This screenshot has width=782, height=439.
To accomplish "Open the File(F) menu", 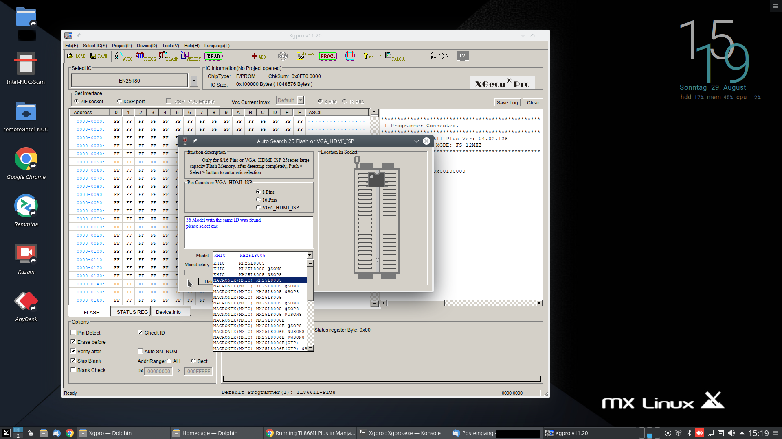I will pos(72,46).
